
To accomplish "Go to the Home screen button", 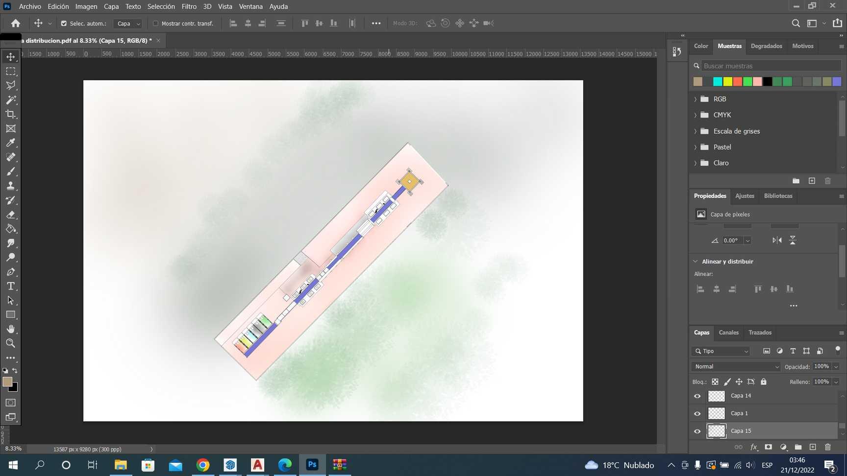I will pos(16,24).
